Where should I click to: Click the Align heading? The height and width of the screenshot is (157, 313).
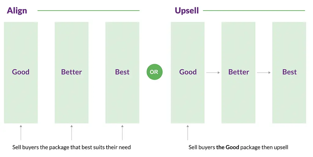tap(17, 11)
